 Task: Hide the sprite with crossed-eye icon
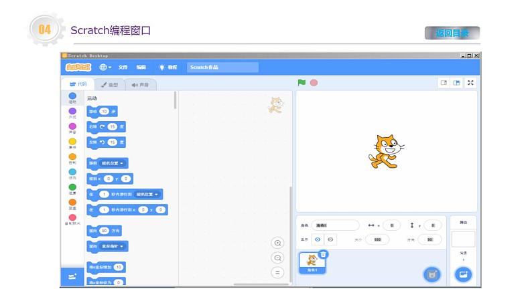click(331, 239)
